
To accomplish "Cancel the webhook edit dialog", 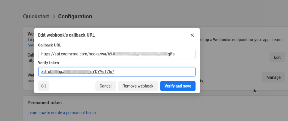I will click(x=105, y=86).
